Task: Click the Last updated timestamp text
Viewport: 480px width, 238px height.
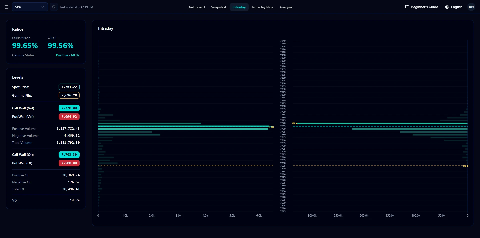Action: [76, 7]
